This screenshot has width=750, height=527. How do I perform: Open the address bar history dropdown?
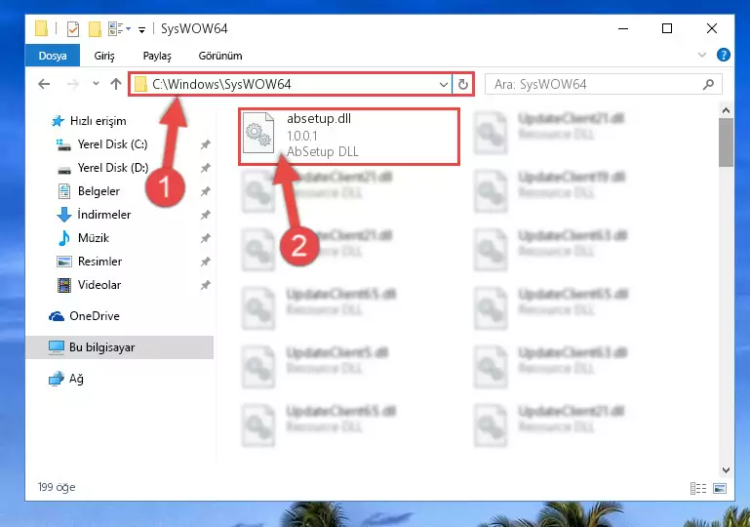click(x=444, y=85)
